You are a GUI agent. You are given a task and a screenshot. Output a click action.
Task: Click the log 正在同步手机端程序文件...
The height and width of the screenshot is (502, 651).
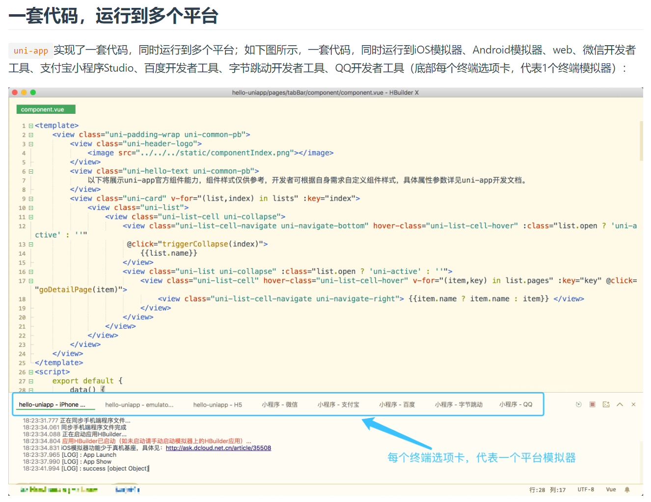pos(77,421)
